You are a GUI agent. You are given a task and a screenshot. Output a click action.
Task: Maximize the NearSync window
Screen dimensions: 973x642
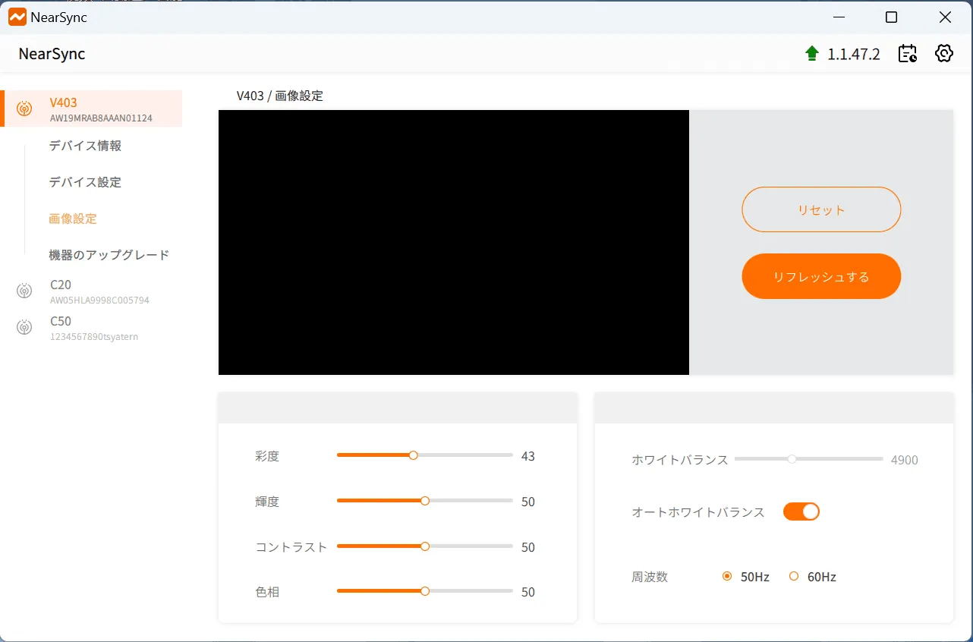tap(892, 17)
